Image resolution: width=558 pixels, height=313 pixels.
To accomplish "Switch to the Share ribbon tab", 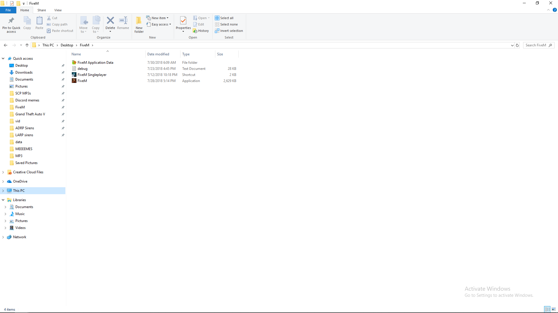I will pos(42,10).
